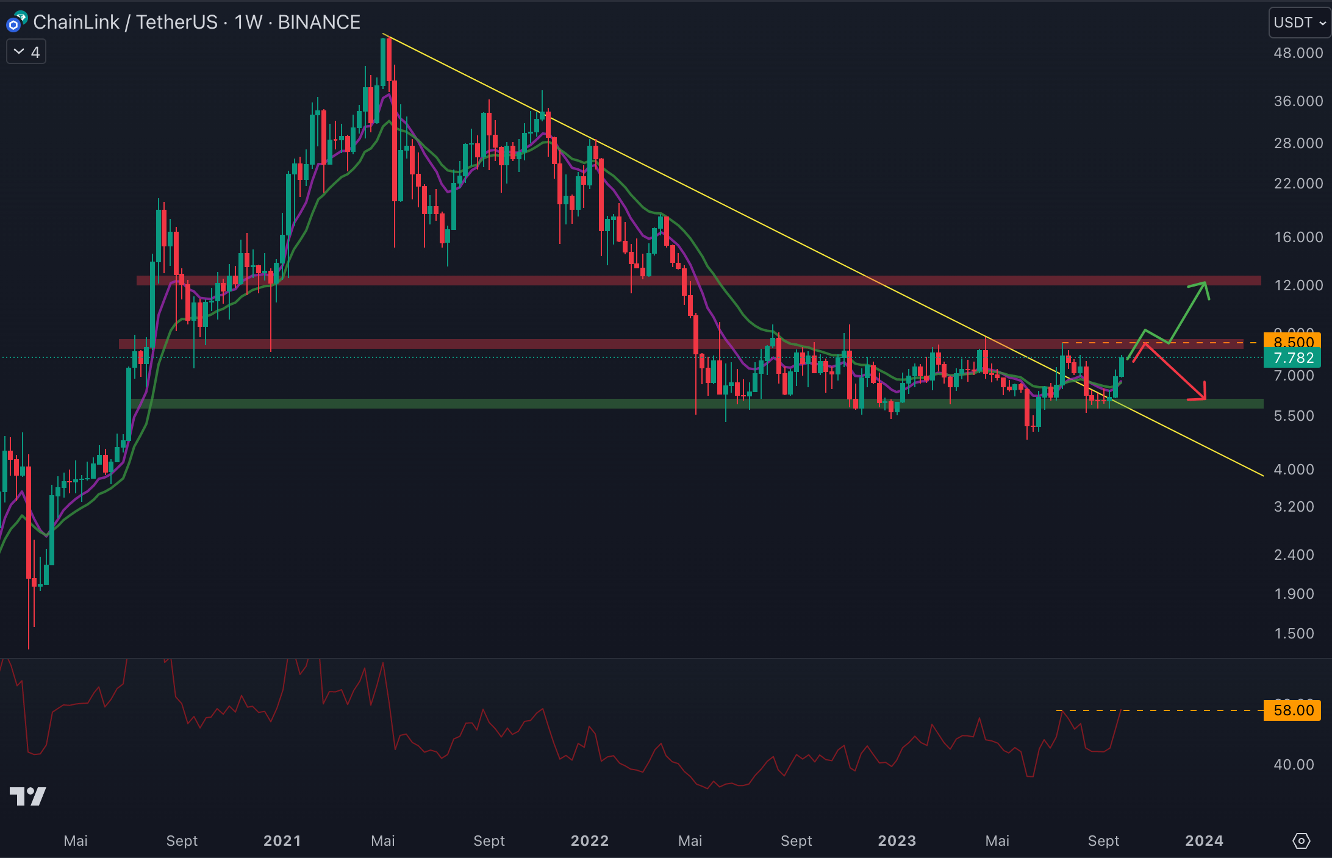Image resolution: width=1332 pixels, height=858 pixels.
Task: Click the 48.000 price scale label
Action: [1298, 53]
